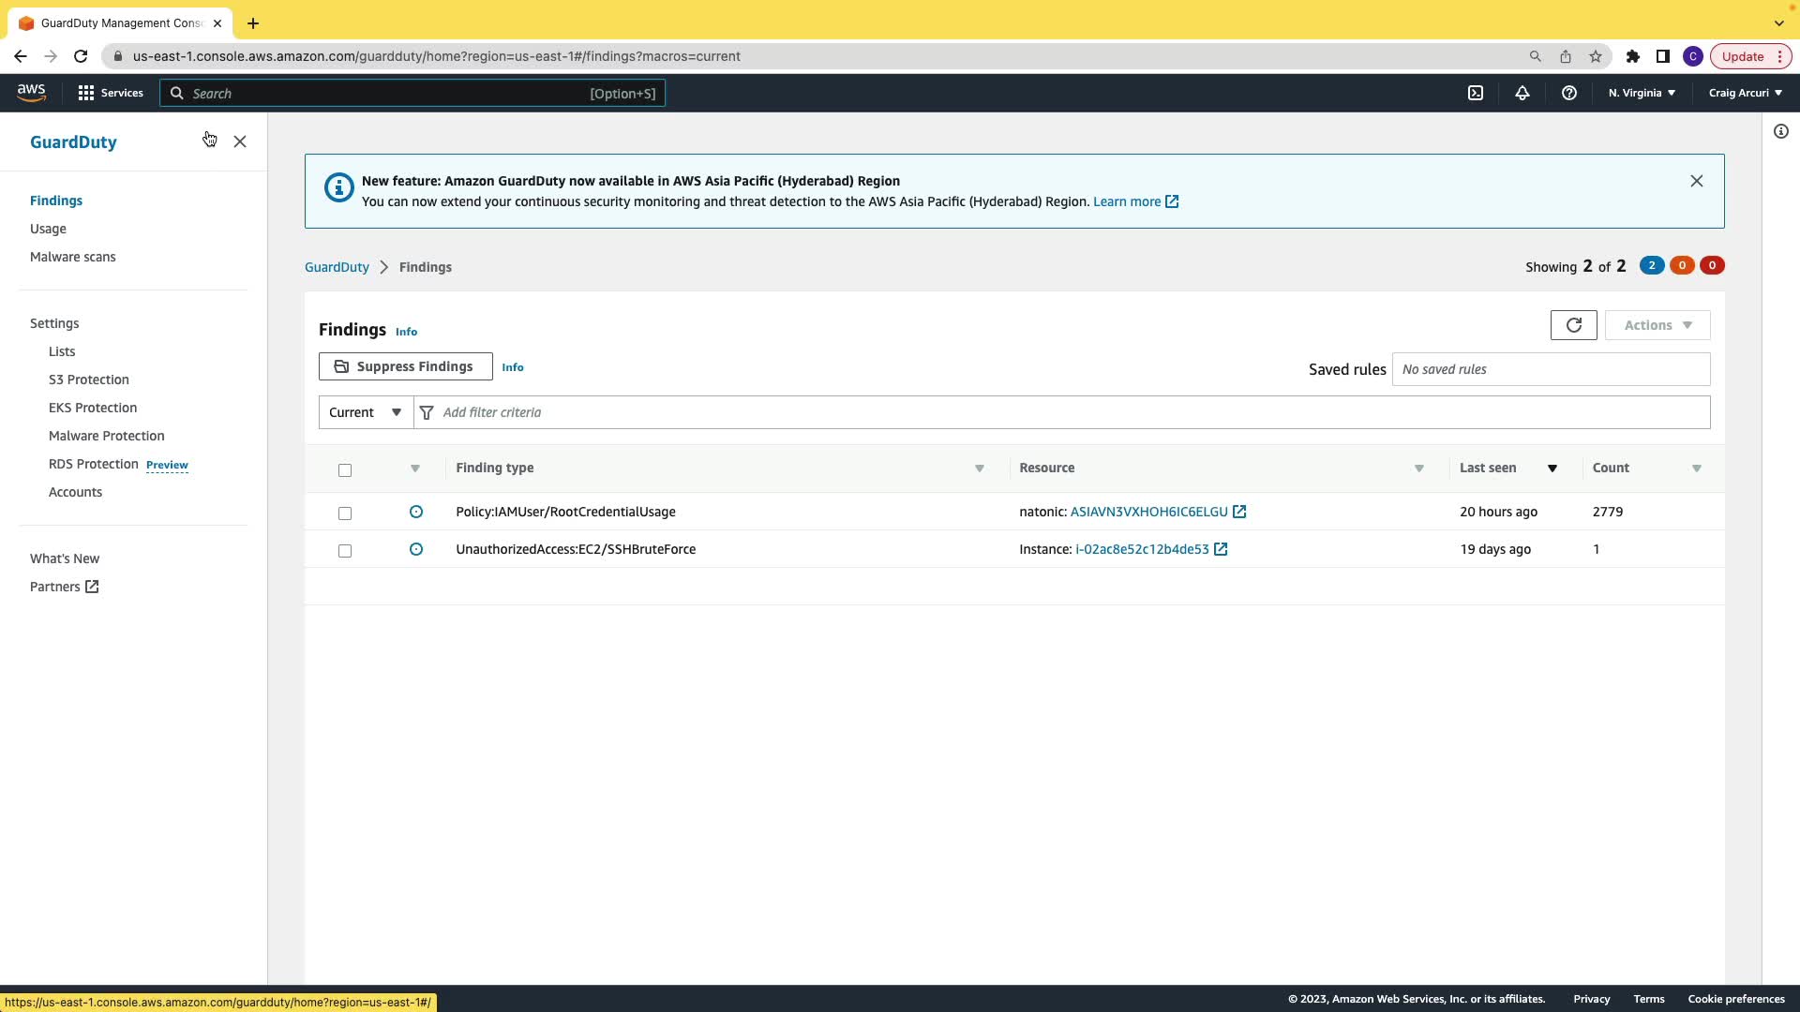This screenshot has height=1012, width=1800.
Task: Expand the Actions dropdown menu
Action: [x=1657, y=325]
